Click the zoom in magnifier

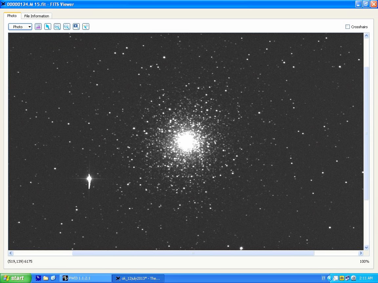click(x=57, y=27)
